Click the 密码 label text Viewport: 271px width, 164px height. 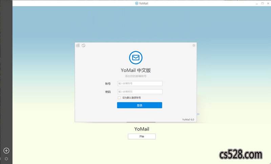point(108,92)
